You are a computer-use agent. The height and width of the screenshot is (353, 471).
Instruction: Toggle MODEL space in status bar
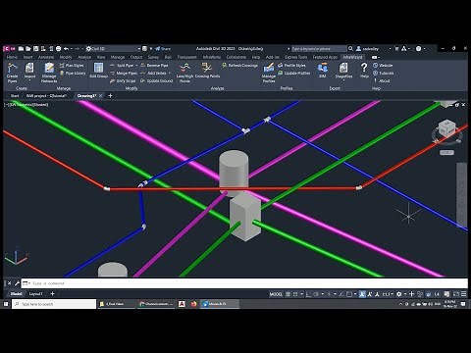pyautogui.click(x=276, y=294)
